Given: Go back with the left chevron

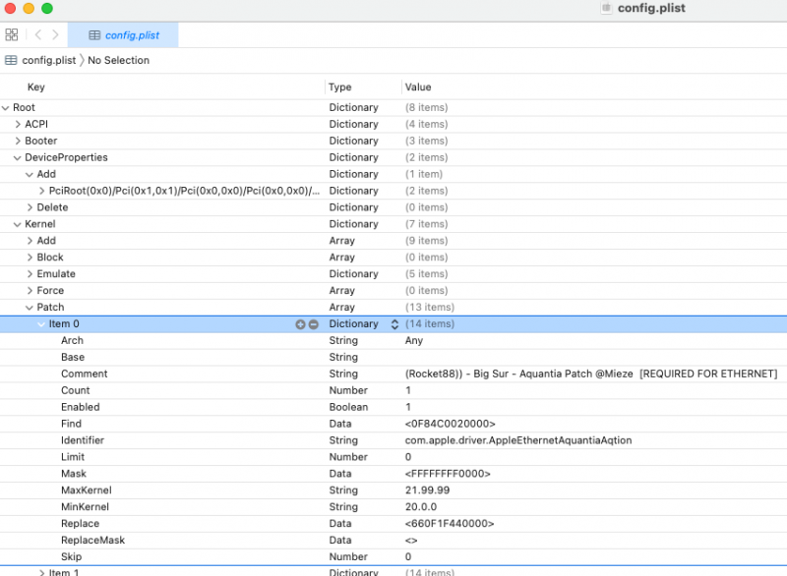Looking at the screenshot, I should (x=37, y=34).
